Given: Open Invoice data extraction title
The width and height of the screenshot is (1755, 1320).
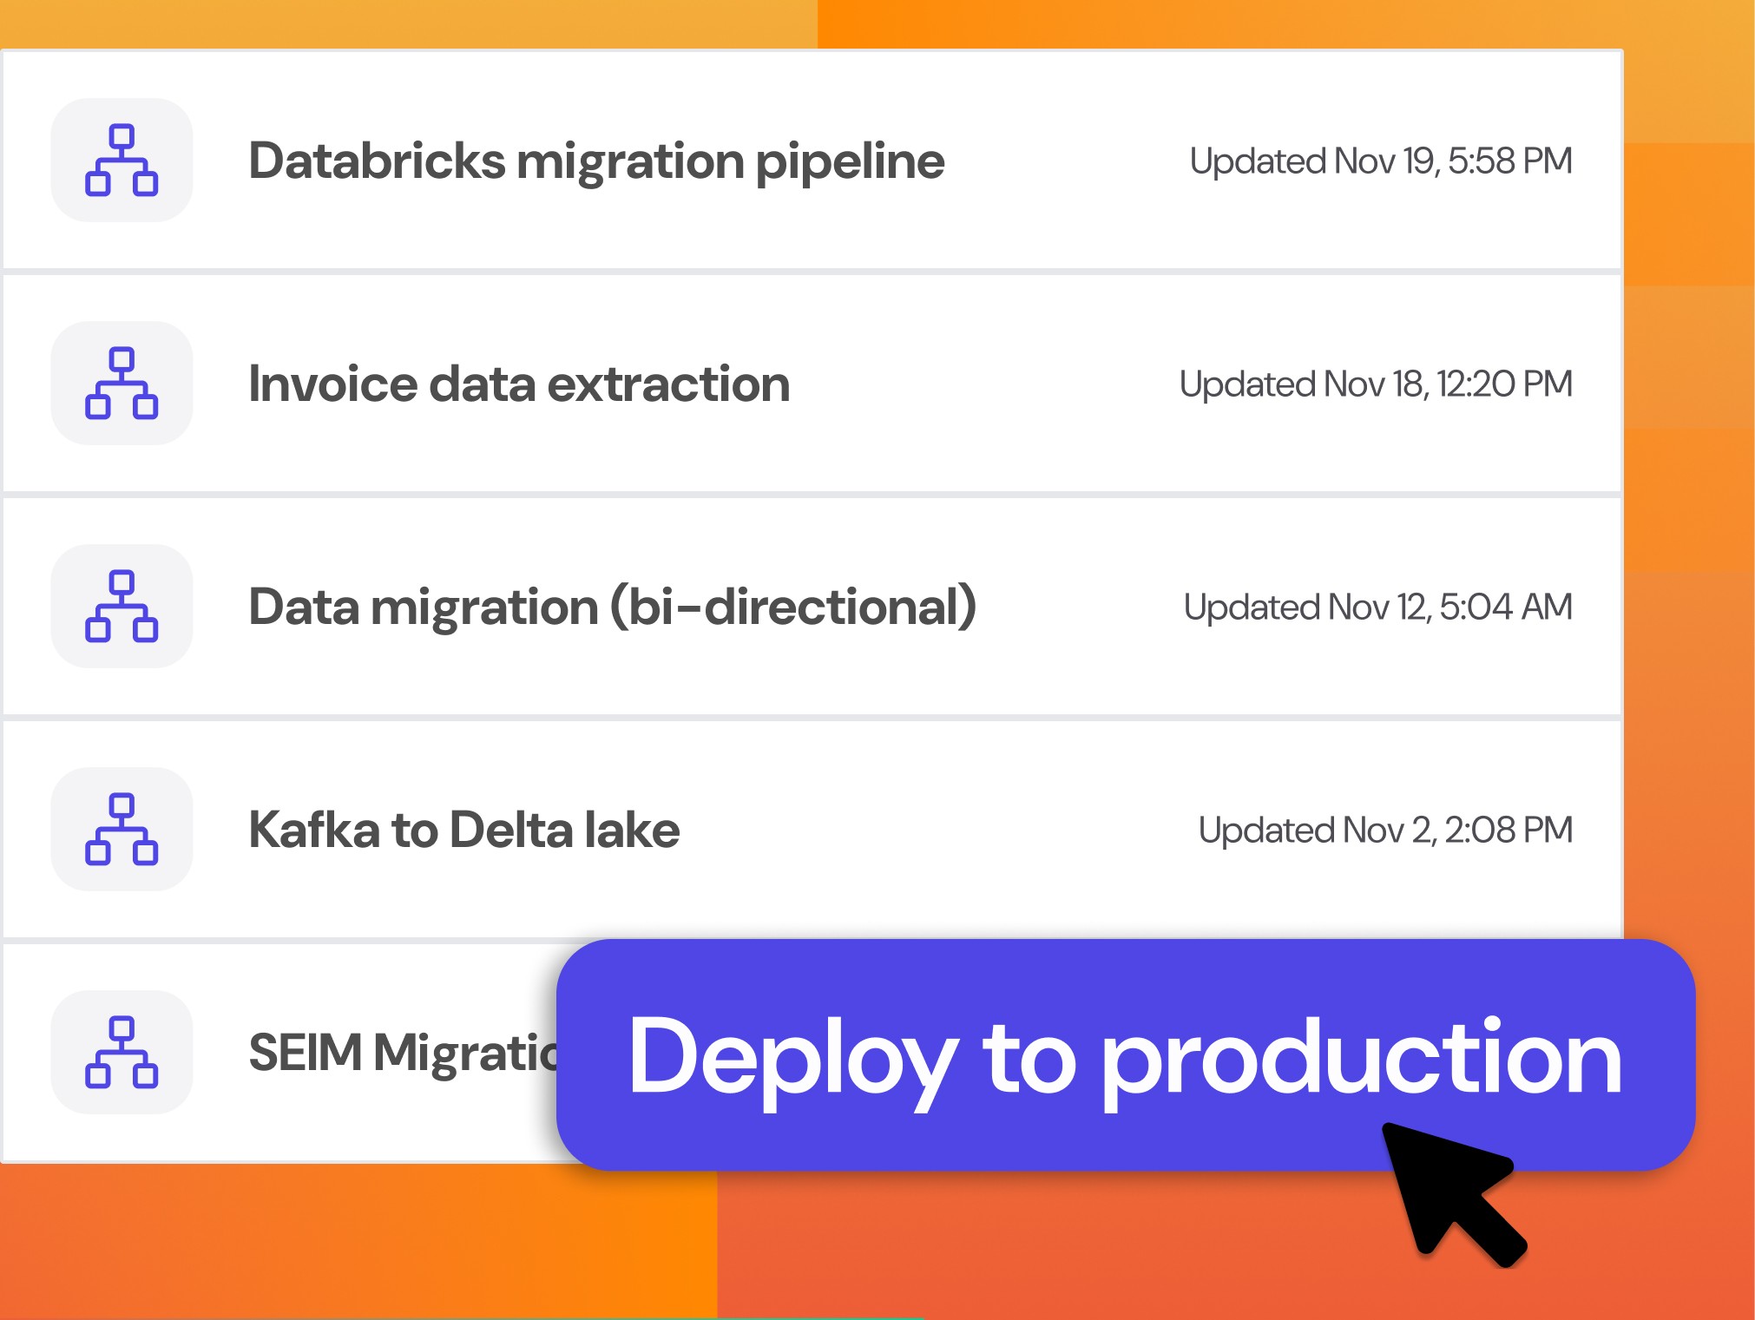Looking at the screenshot, I should click(x=519, y=384).
